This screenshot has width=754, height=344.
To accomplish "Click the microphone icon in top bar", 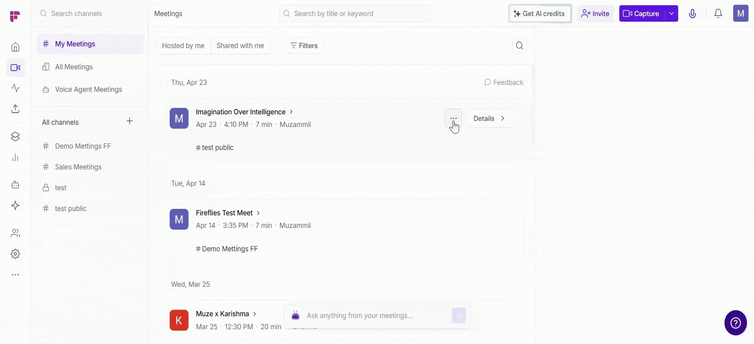I will click(692, 14).
